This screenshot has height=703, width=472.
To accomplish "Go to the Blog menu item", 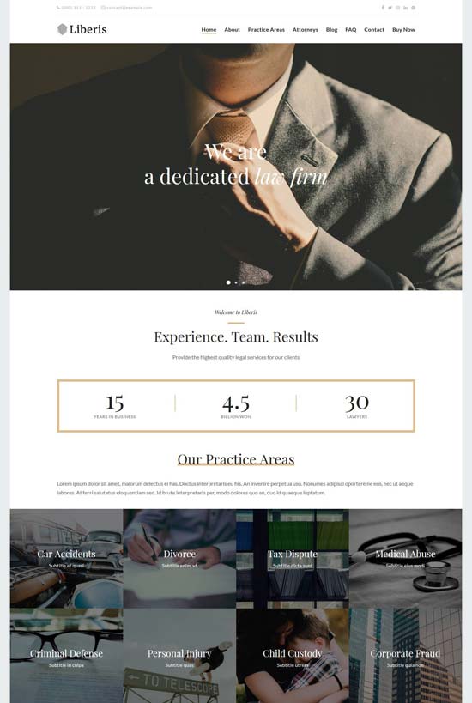I will [x=332, y=29].
